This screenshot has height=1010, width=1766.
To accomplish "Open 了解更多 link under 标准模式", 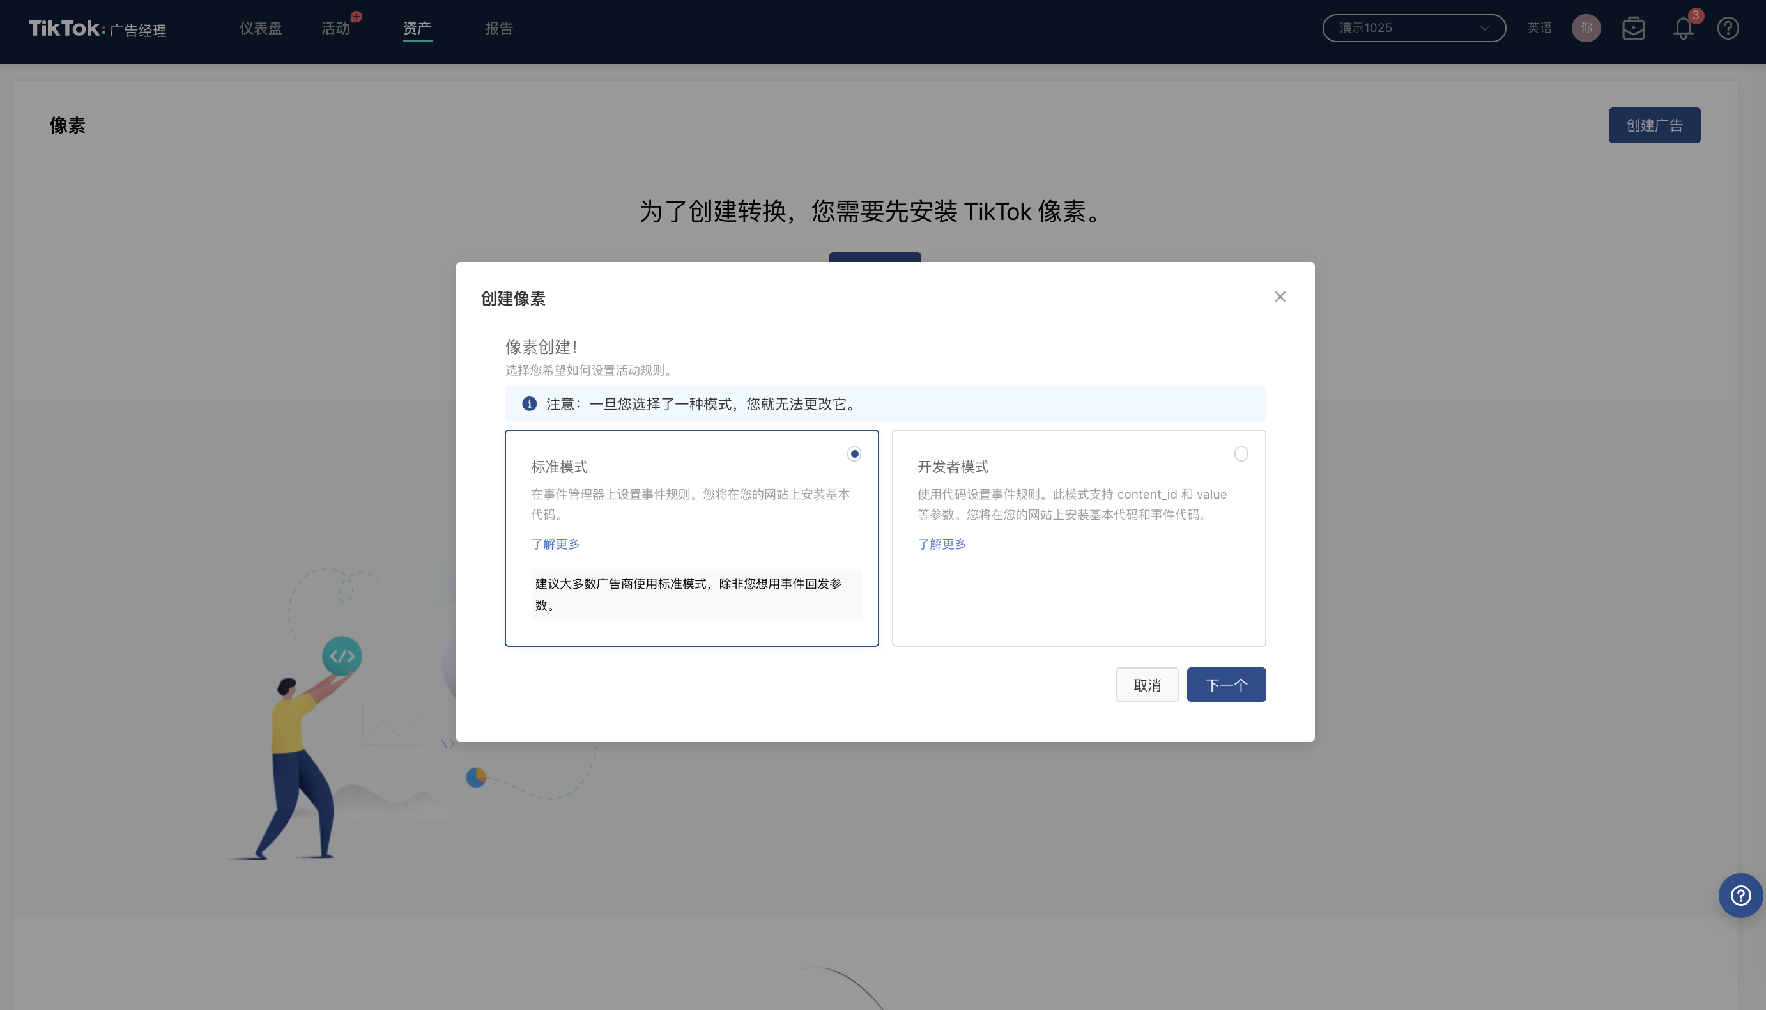I will click(555, 544).
